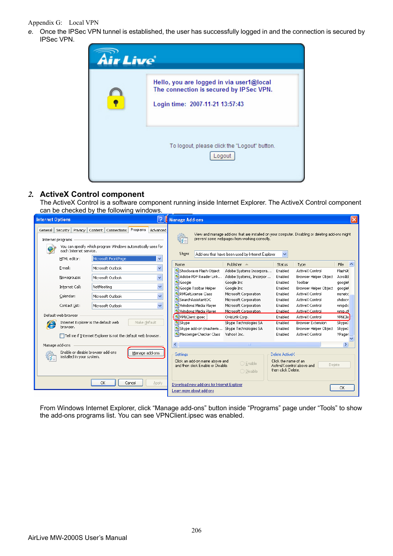Open the Connections tab
The height and width of the screenshot is (556, 393).
pos(116,230)
